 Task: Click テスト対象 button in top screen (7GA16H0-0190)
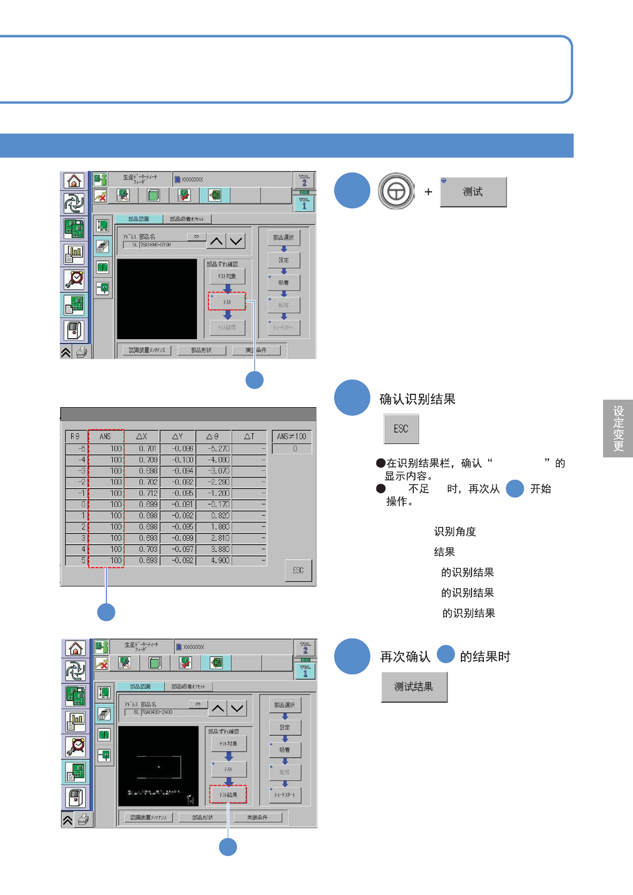pos(227,276)
